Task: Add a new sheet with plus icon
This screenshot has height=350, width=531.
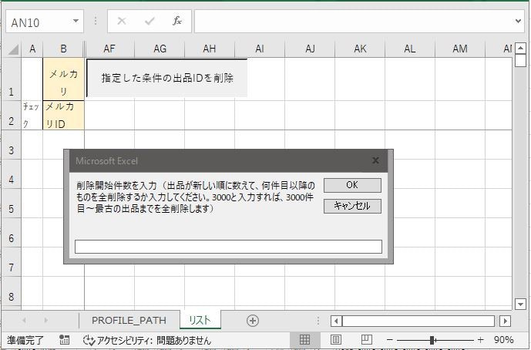Action: pyautogui.click(x=253, y=320)
